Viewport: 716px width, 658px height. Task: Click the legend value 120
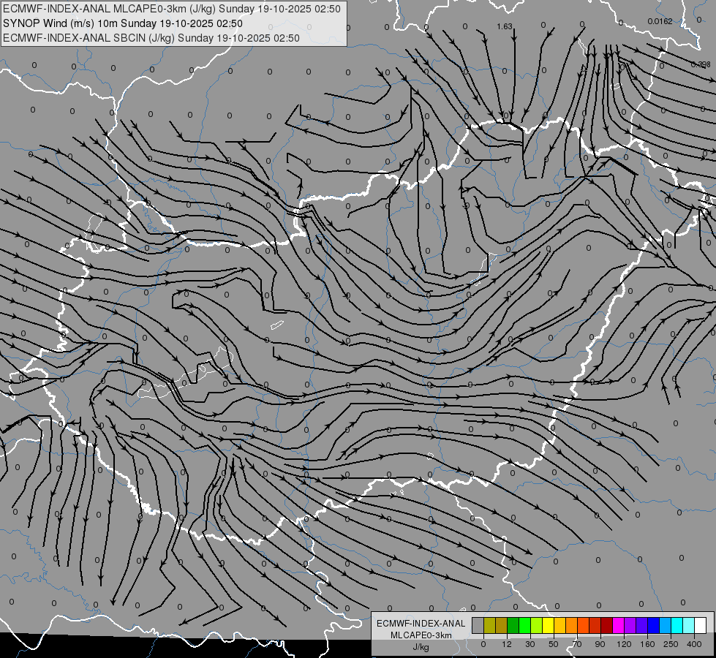click(x=624, y=644)
